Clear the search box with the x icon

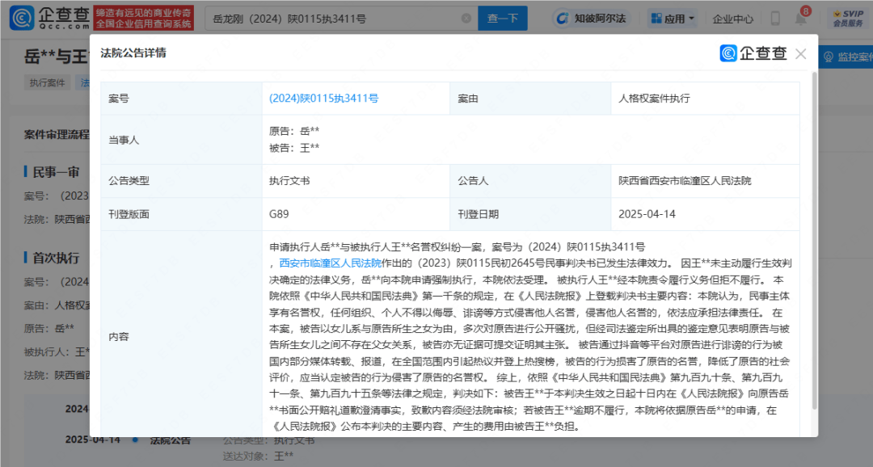[x=466, y=18]
